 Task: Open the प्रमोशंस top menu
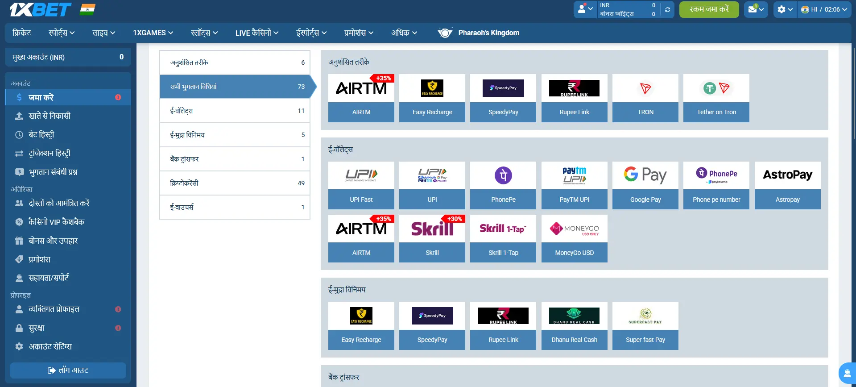359,33
